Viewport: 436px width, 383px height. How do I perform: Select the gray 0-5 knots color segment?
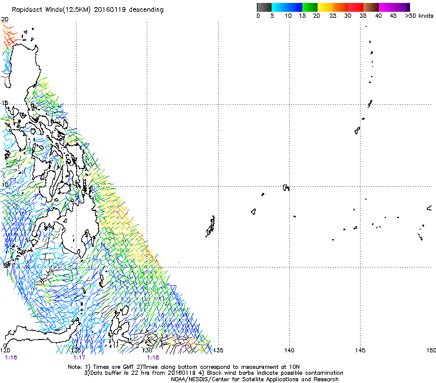tap(264, 7)
